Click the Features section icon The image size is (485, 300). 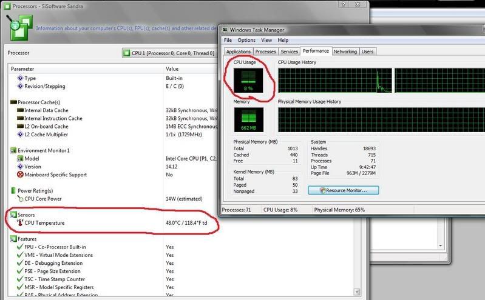[13, 239]
